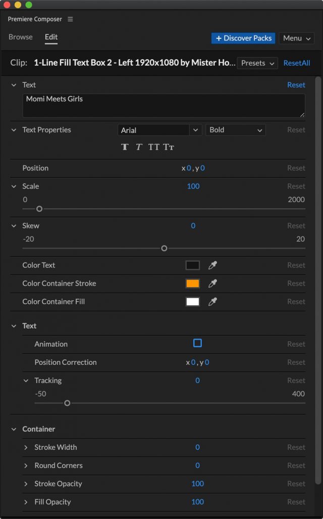Expand the Stroke Width property
Screen dimensions: 323x519
[x=26, y=447]
